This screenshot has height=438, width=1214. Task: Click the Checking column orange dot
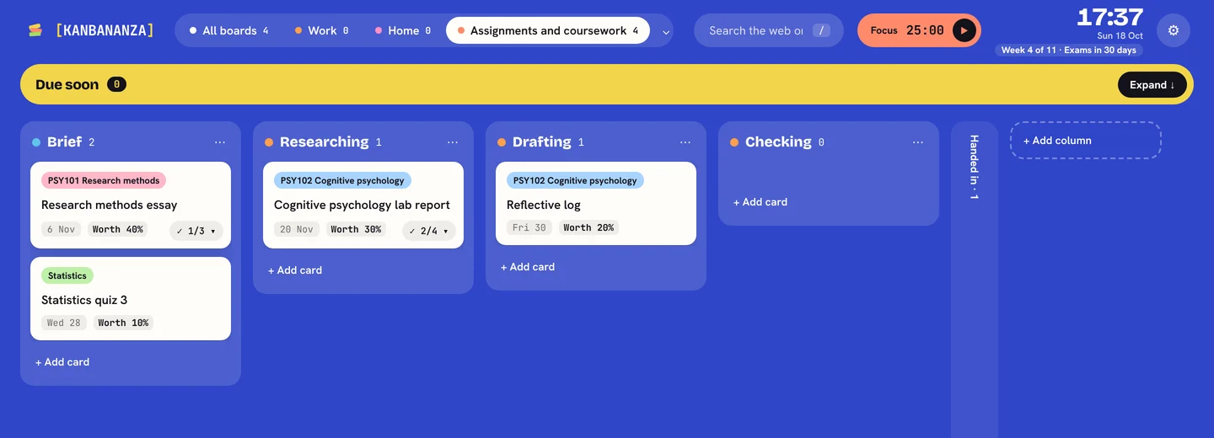tap(734, 142)
